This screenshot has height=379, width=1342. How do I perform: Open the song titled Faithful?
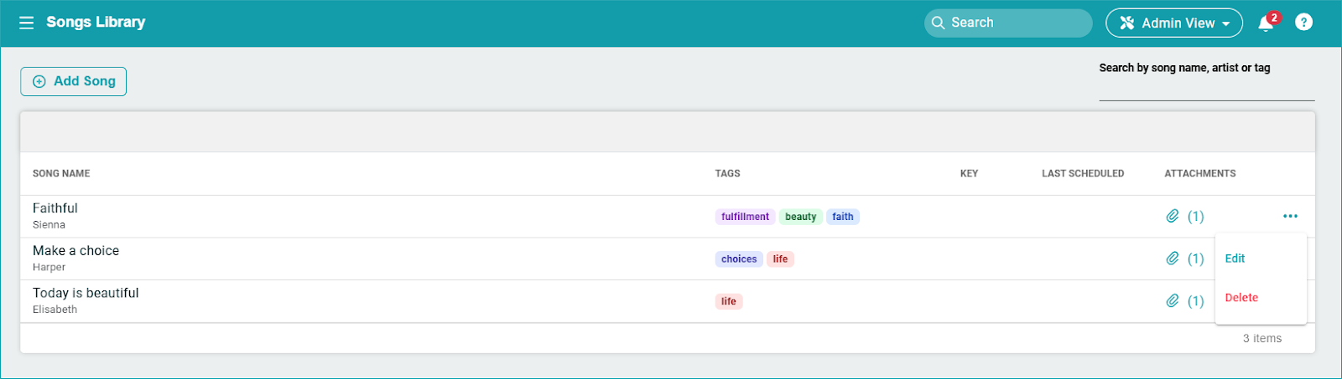coord(55,208)
